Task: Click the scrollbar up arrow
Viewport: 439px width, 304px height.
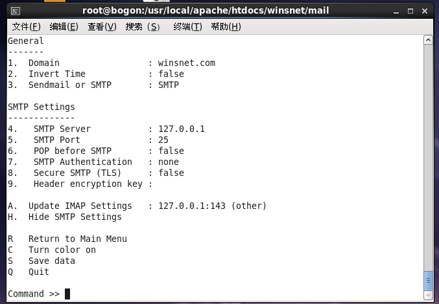Action: [428, 40]
